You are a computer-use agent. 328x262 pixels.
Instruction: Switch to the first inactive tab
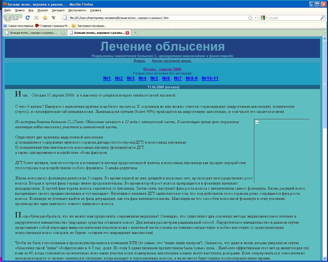coord(33,33)
